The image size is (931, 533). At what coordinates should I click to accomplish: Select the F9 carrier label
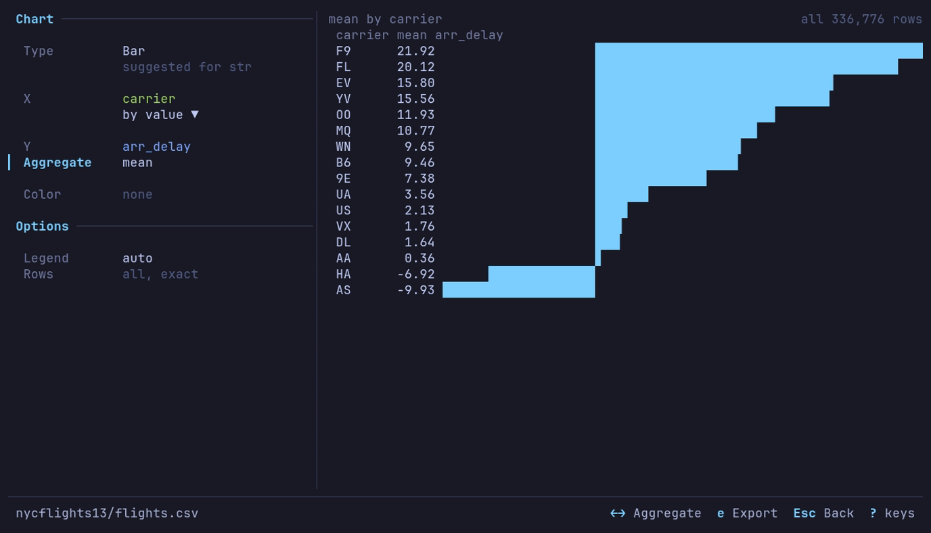pos(344,51)
